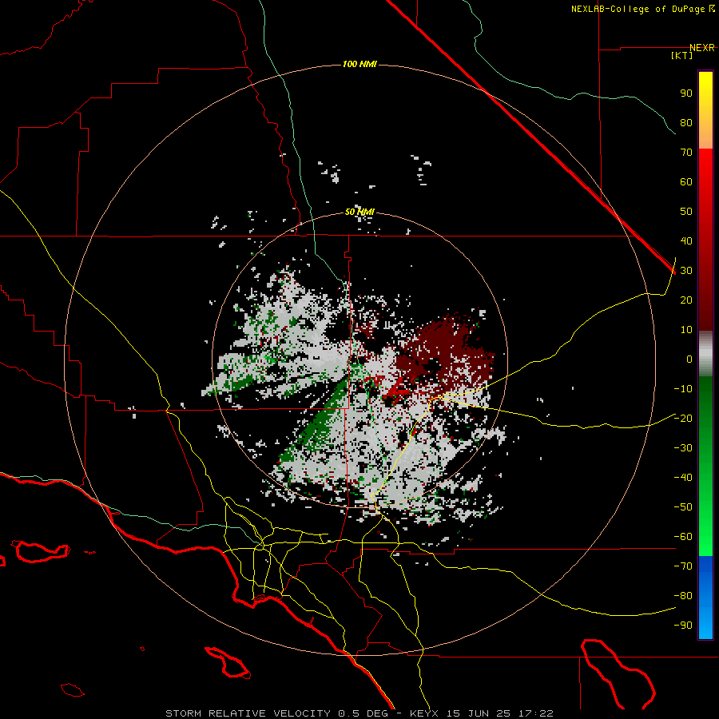719x719 pixels.
Task: Click the -20 scale label
Action: coord(683,418)
